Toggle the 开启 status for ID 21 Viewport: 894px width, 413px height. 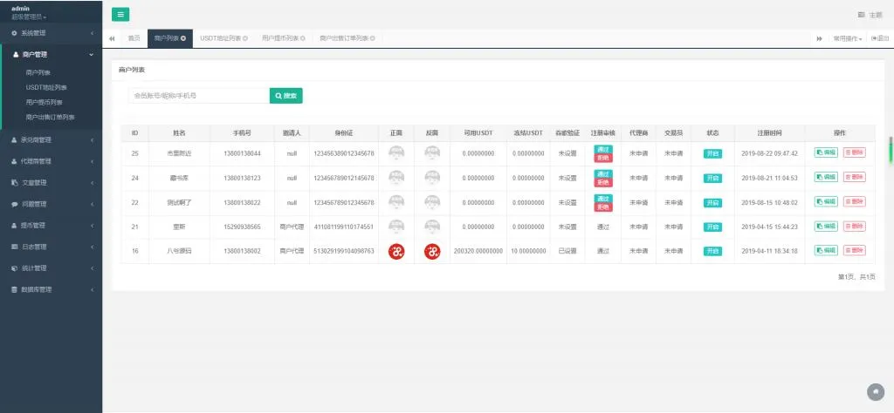712,227
